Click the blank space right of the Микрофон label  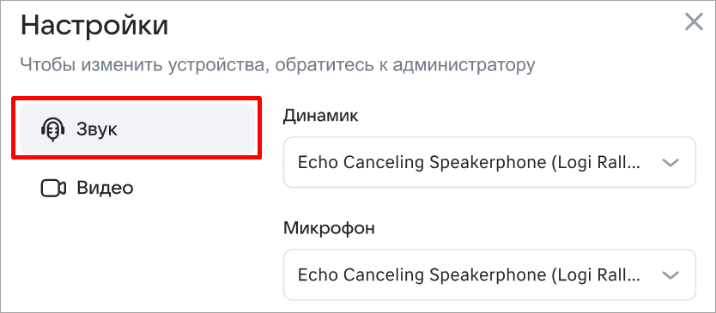pyautogui.click(x=534, y=228)
